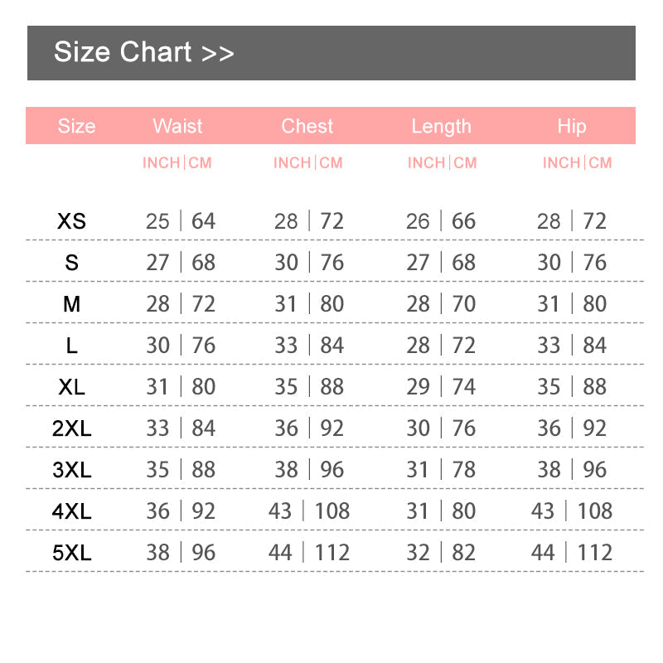The height and width of the screenshot is (663, 663).
Task: Click the Hip column header
Action: tap(571, 126)
